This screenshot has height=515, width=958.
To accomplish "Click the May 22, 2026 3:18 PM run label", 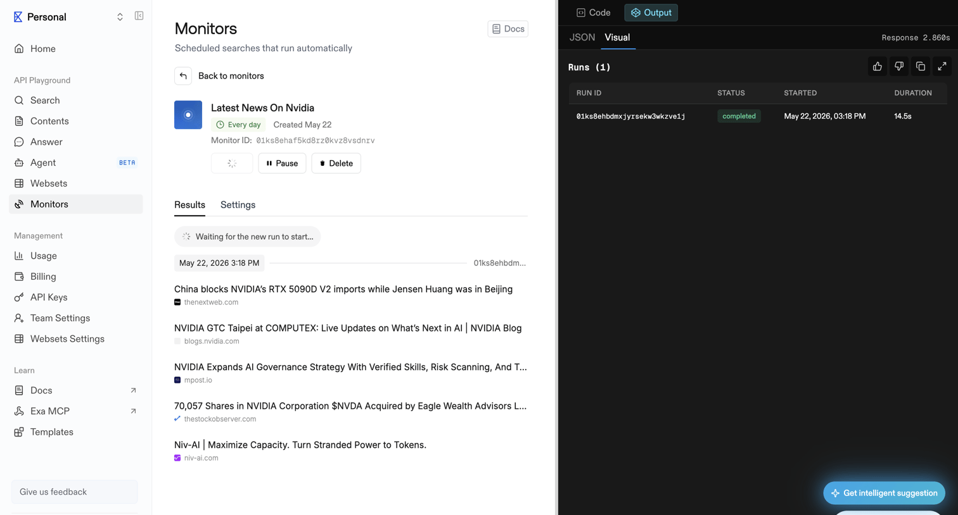I will click(219, 263).
